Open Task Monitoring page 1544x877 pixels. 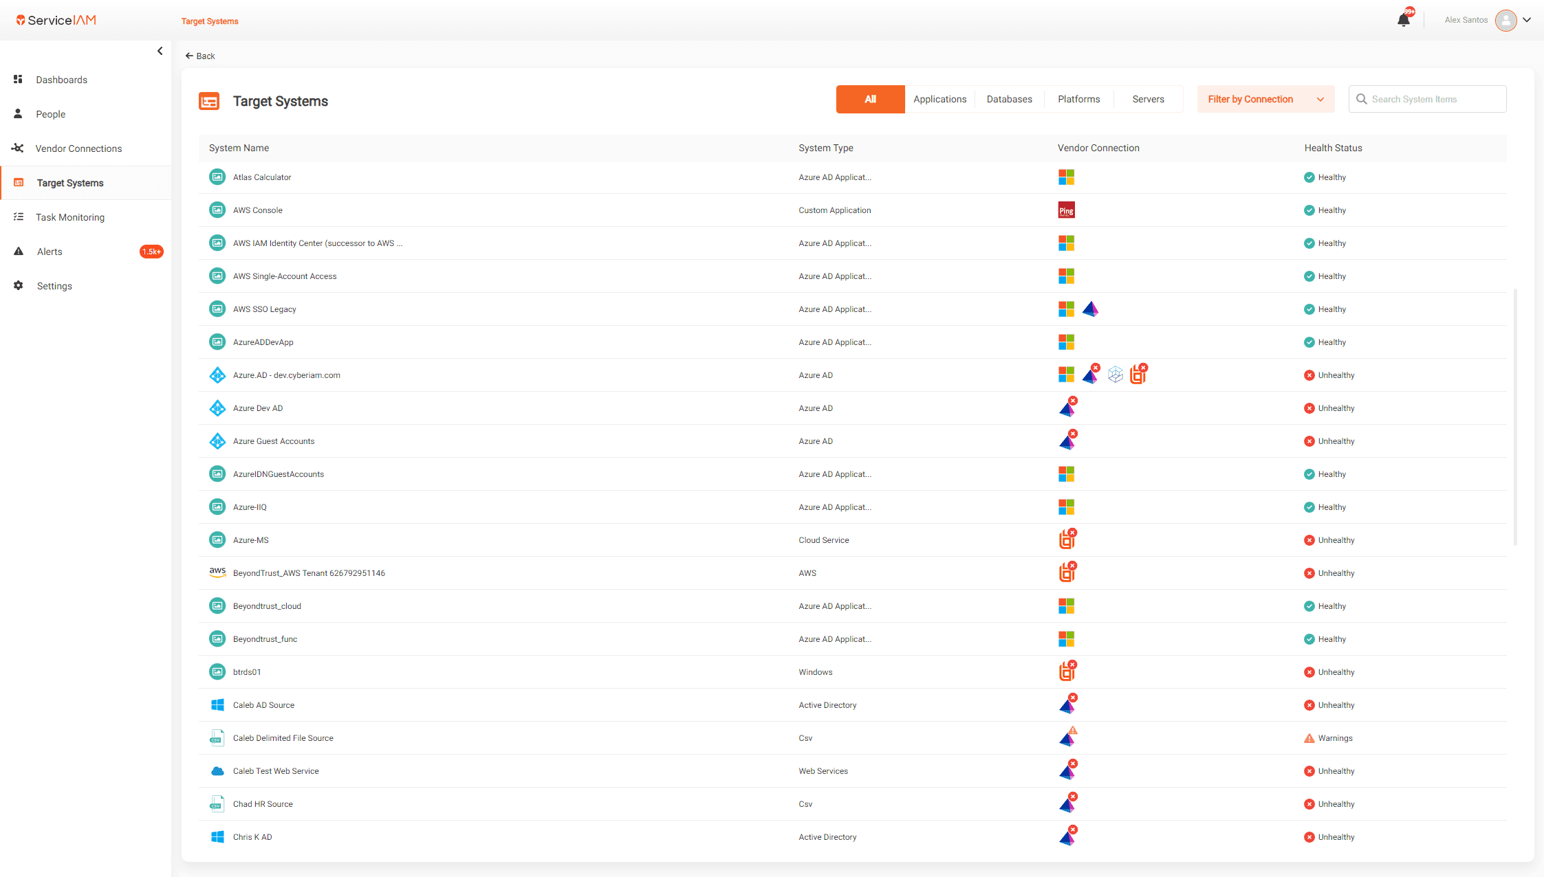[x=70, y=217]
